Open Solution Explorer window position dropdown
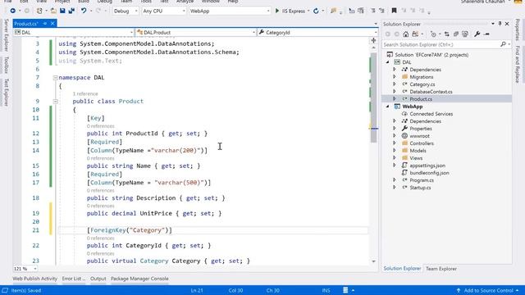525x295 pixels. (x=493, y=24)
